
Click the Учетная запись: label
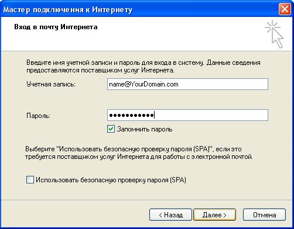pos(51,84)
